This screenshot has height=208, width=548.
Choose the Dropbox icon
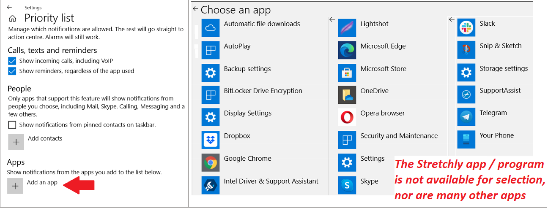click(211, 140)
